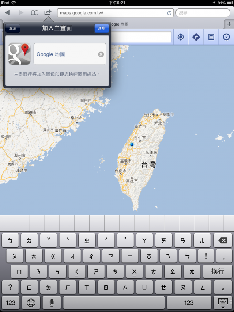Screen dimensions: 234x312
Task: Tap the My Location target icon
Action: [181, 37]
